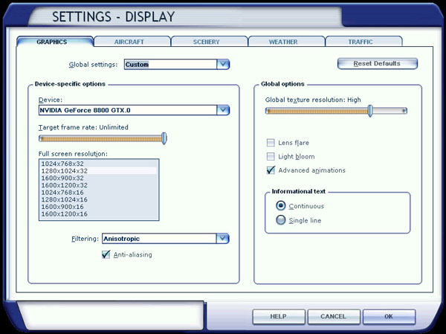The image size is (446, 334).
Task: Open the SCENERY tab
Action: click(210, 42)
